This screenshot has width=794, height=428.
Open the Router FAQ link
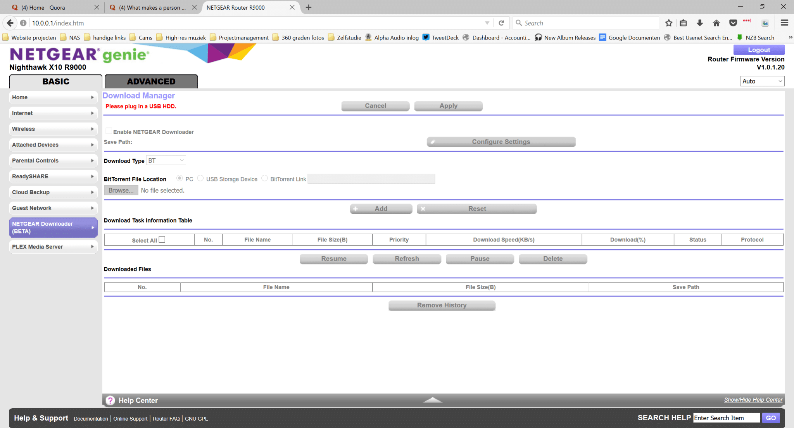pyautogui.click(x=166, y=419)
